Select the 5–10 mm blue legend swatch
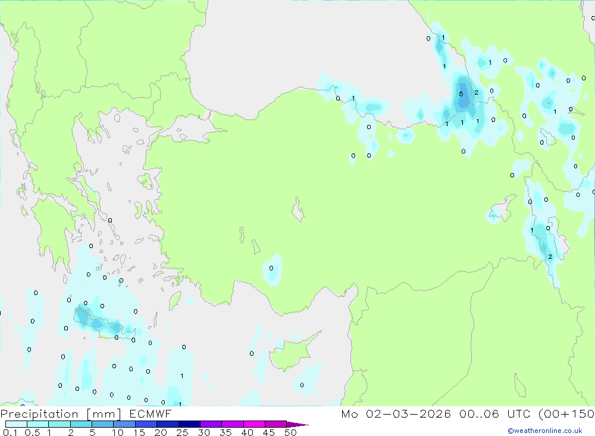This screenshot has height=436, width=595. 103,424
